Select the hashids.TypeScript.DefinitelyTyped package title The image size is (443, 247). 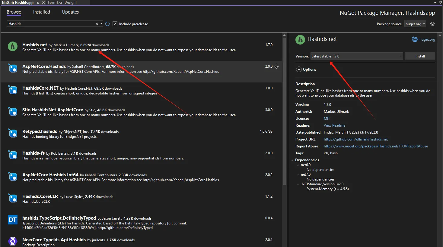click(59, 218)
